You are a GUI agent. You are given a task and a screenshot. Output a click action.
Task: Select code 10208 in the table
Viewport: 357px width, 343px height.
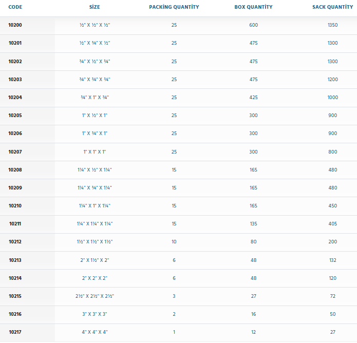[15, 169]
